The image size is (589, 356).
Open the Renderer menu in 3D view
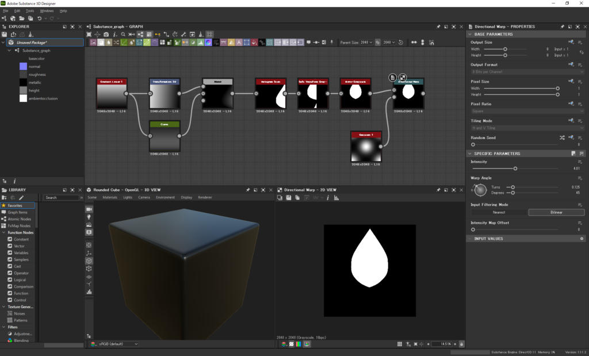click(x=205, y=197)
